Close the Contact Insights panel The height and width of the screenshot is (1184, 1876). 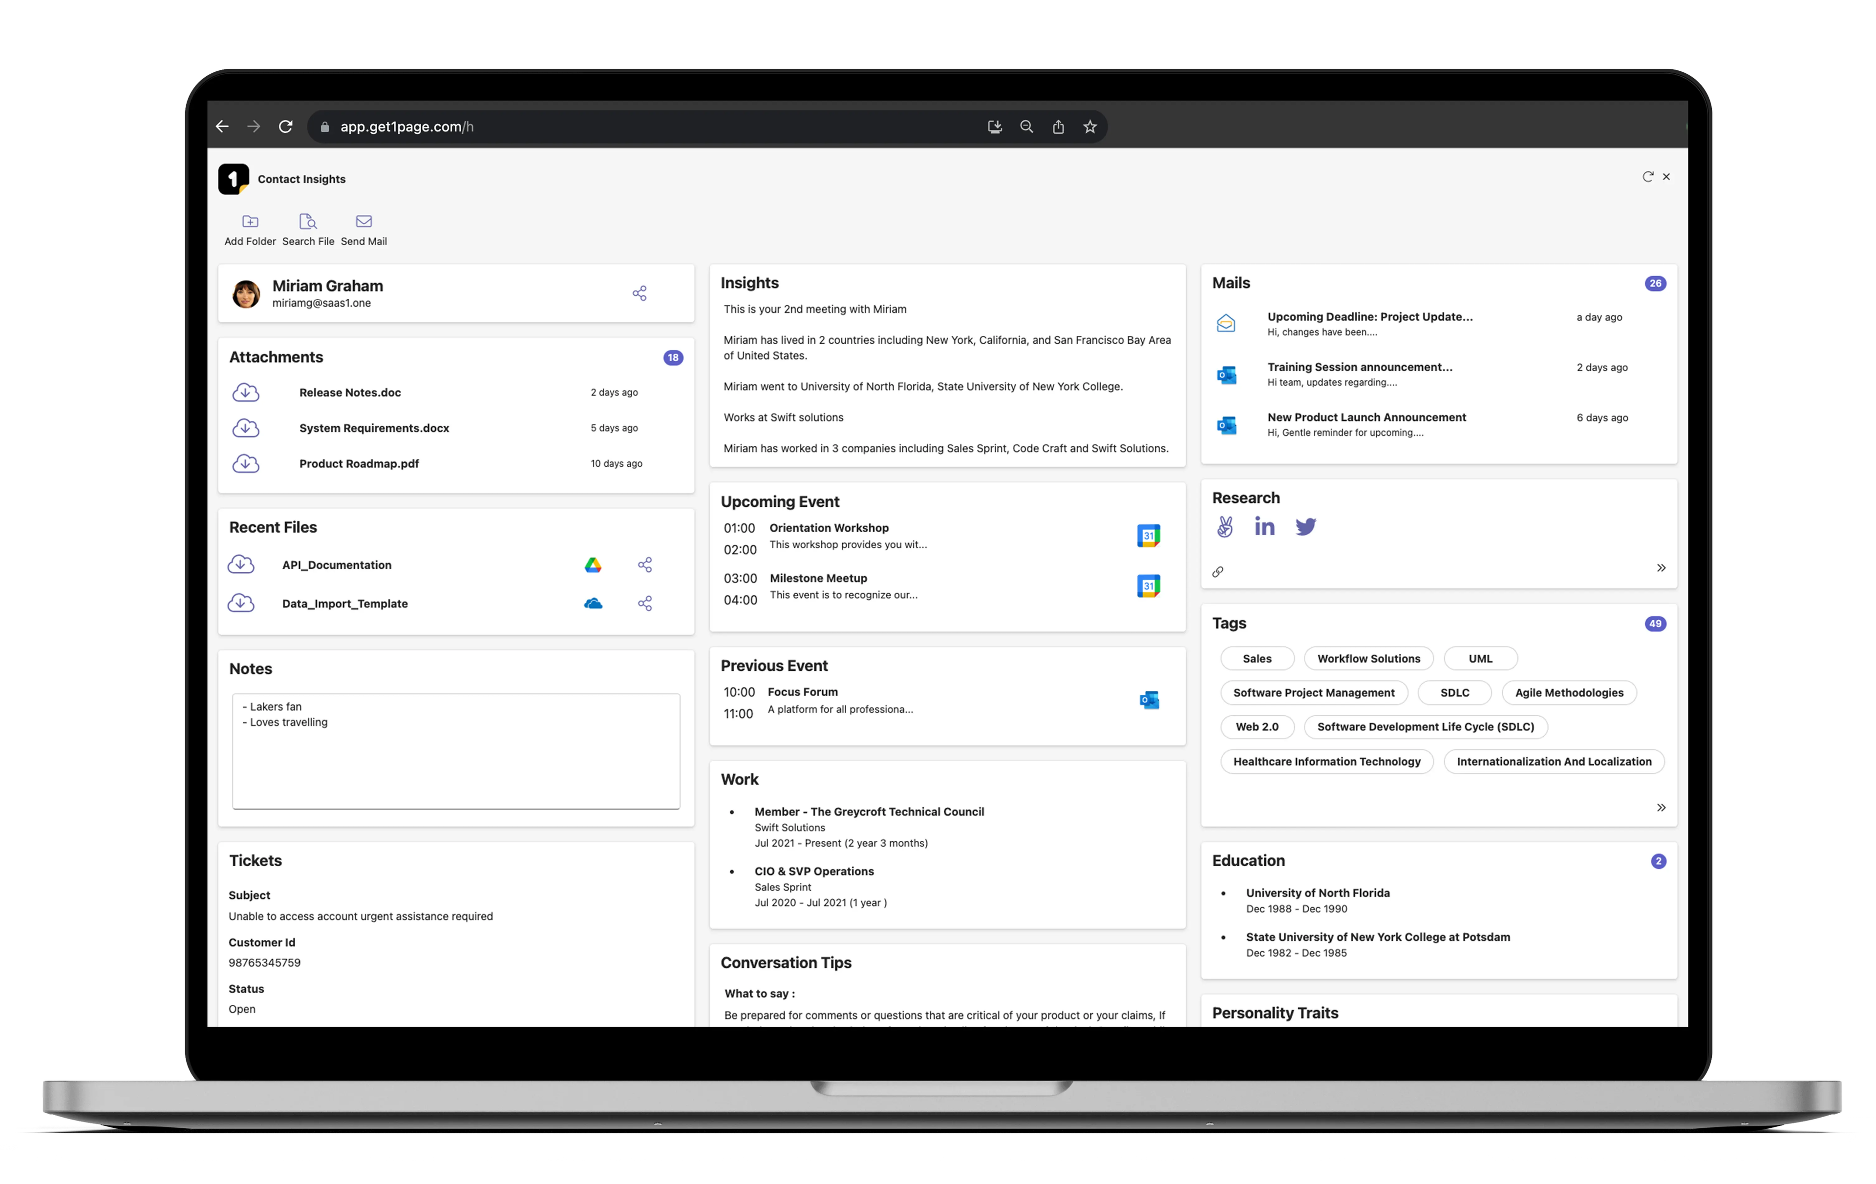(1666, 177)
